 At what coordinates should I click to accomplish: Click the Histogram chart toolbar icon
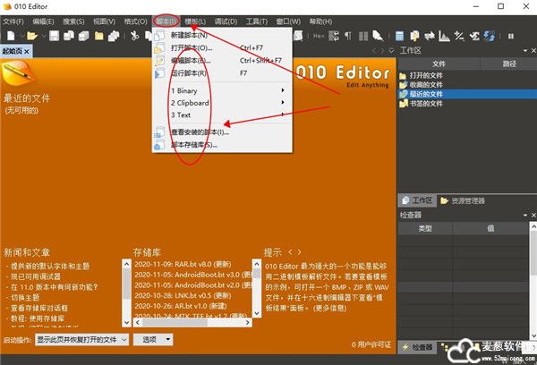[444, 36]
